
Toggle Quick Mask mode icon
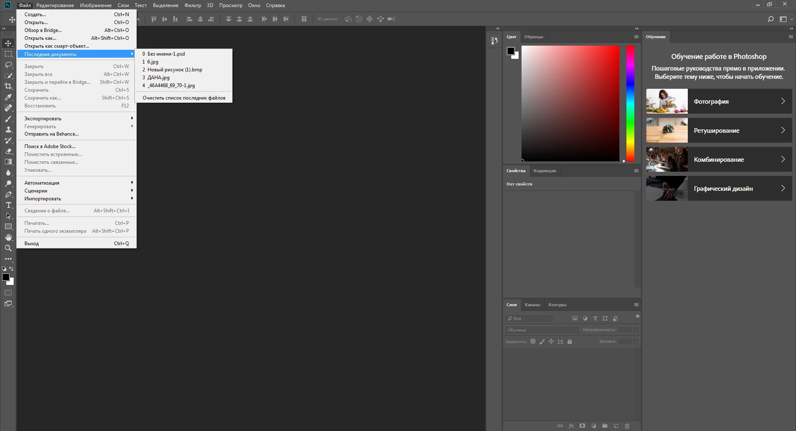point(8,293)
